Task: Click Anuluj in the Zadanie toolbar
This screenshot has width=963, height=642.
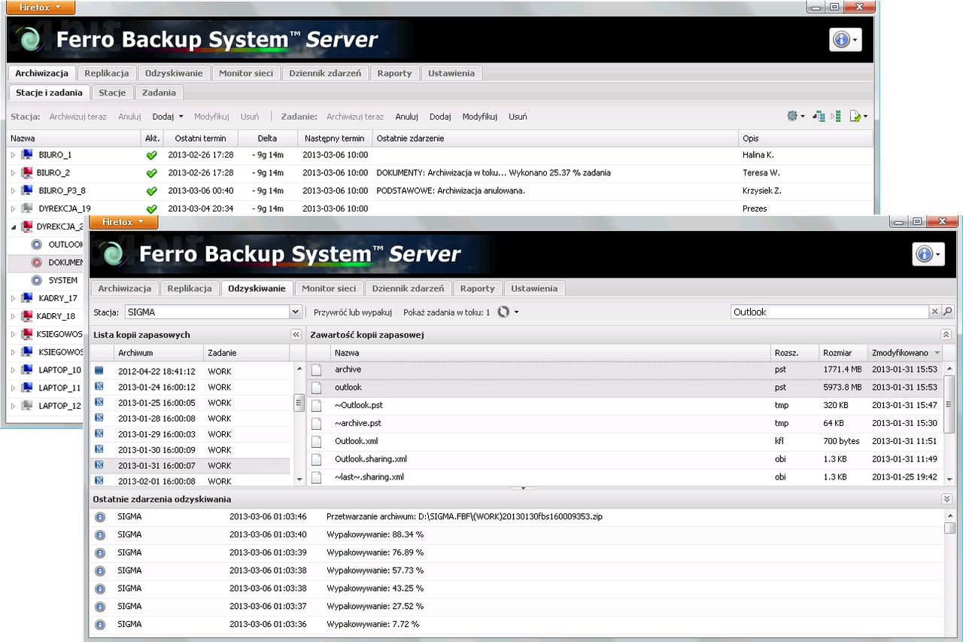Action: (x=406, y=117)
